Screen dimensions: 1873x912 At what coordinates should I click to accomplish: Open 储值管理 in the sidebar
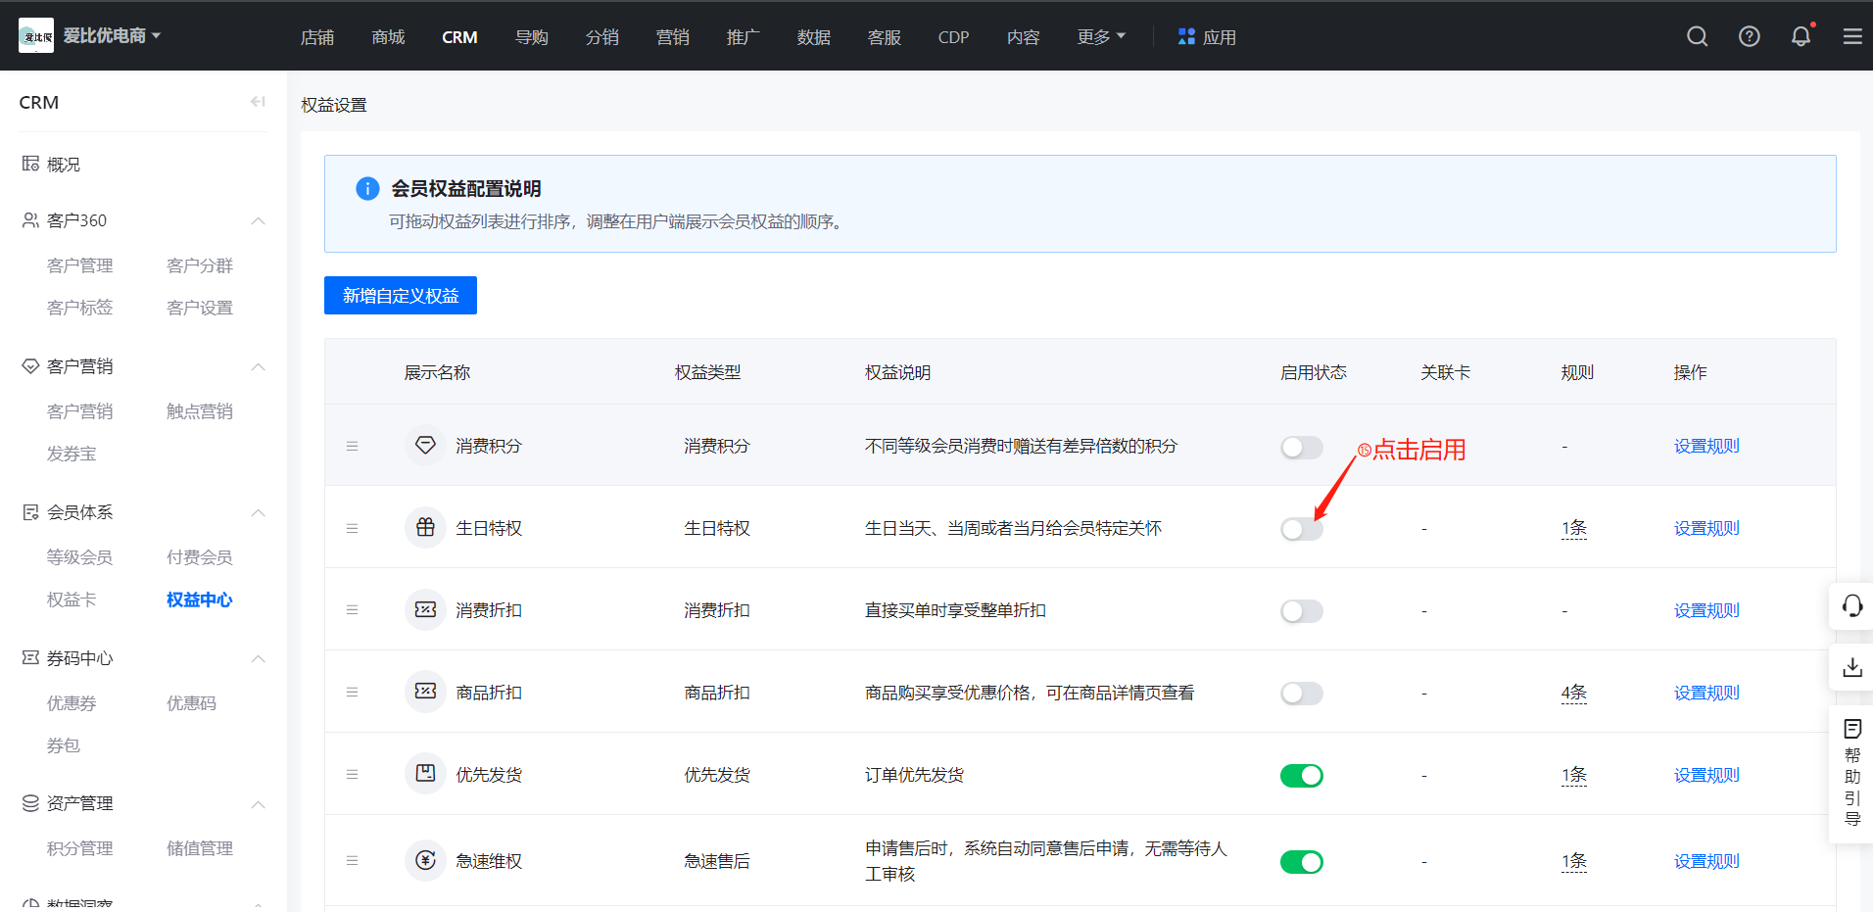[200, 848]
